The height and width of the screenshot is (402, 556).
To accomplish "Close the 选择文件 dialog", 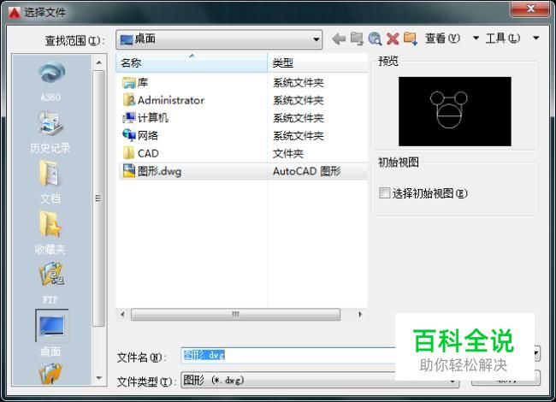I will 530,9.
